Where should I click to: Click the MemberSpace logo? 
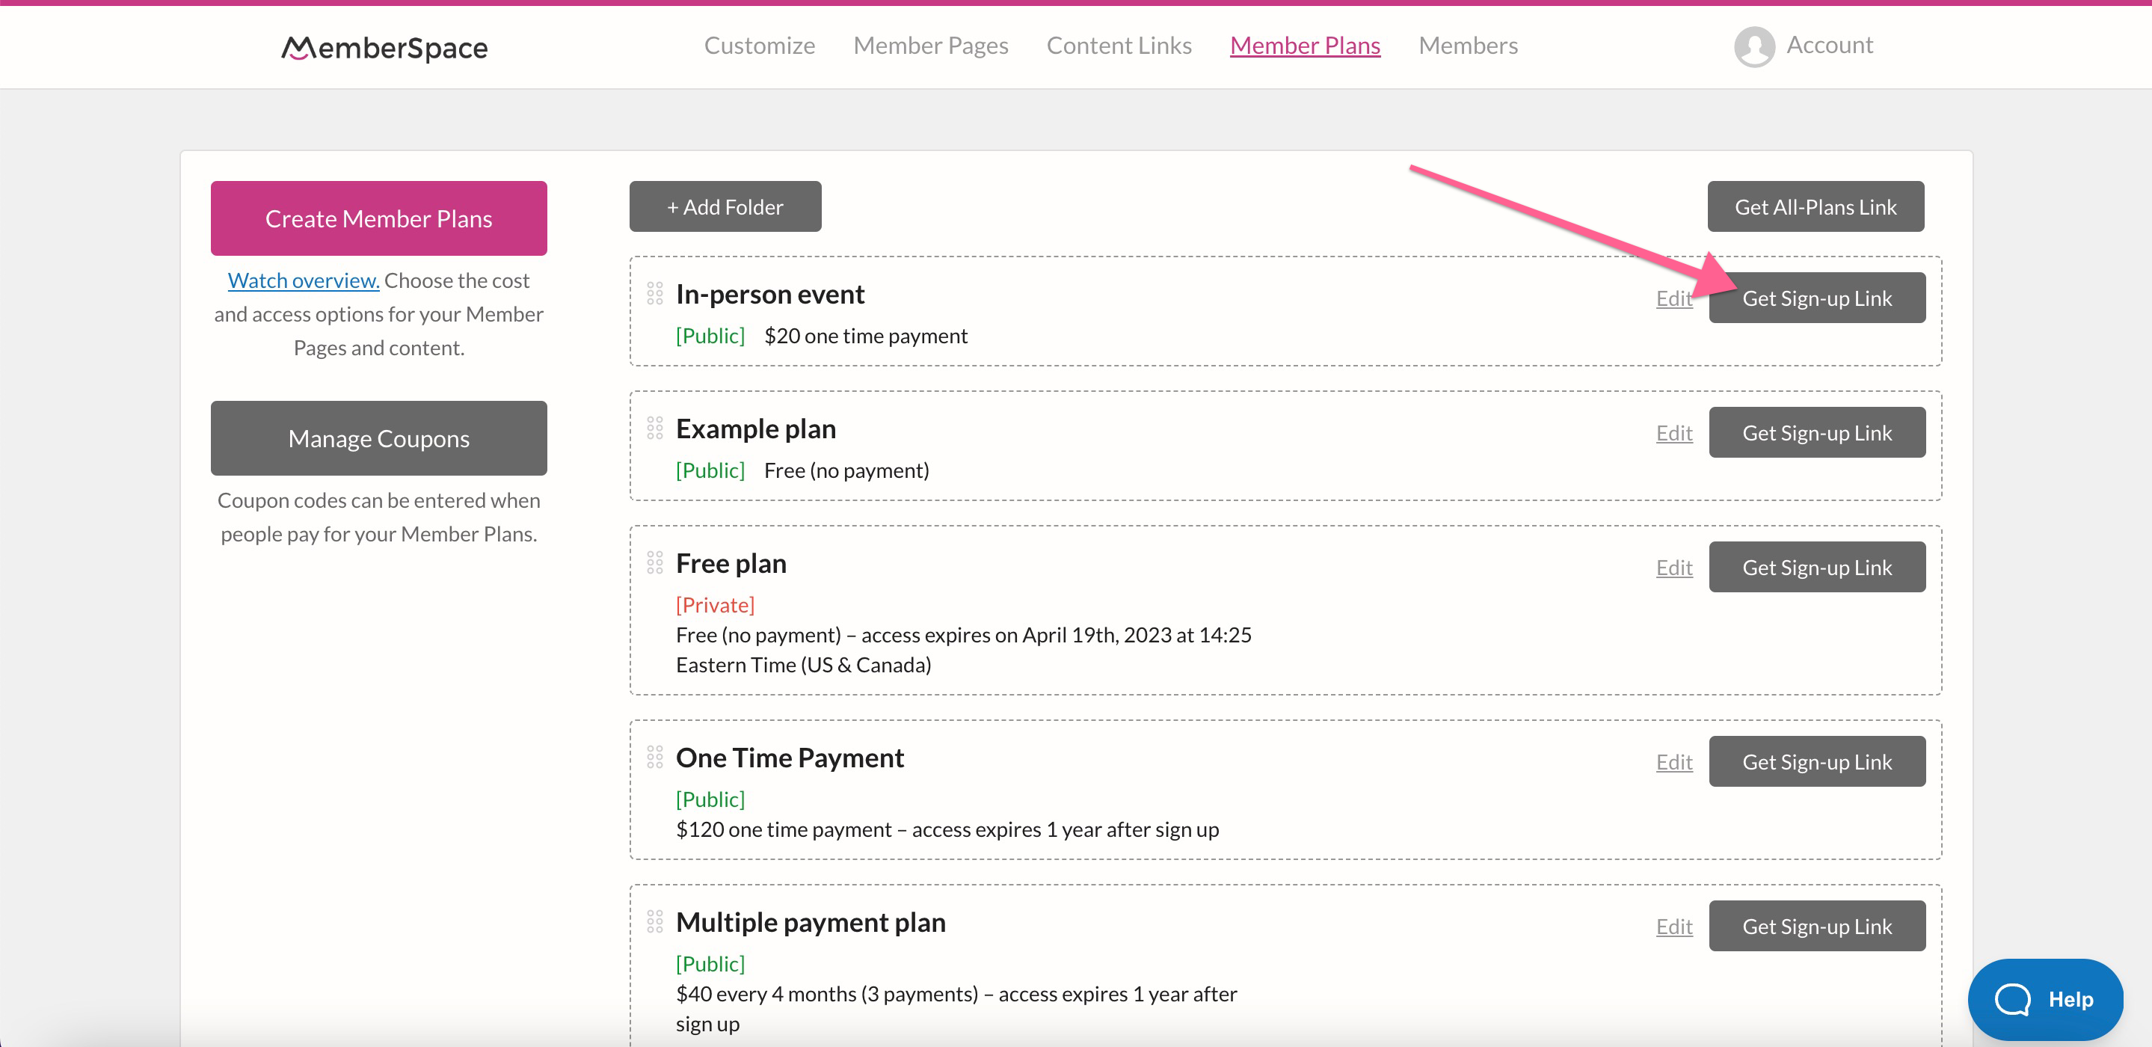[384, 48]
